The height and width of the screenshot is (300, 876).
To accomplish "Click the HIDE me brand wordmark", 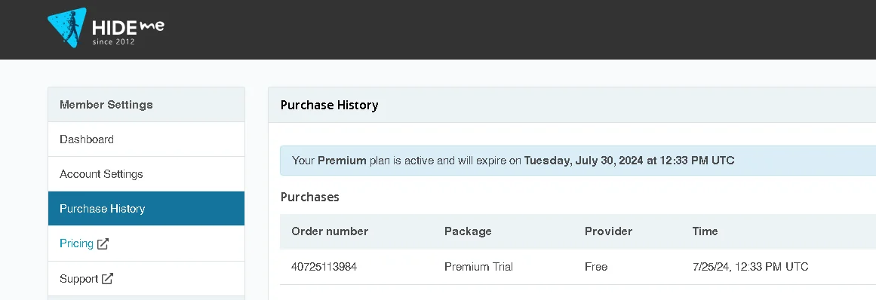I will pyautogui.click(x=128, y=31).
